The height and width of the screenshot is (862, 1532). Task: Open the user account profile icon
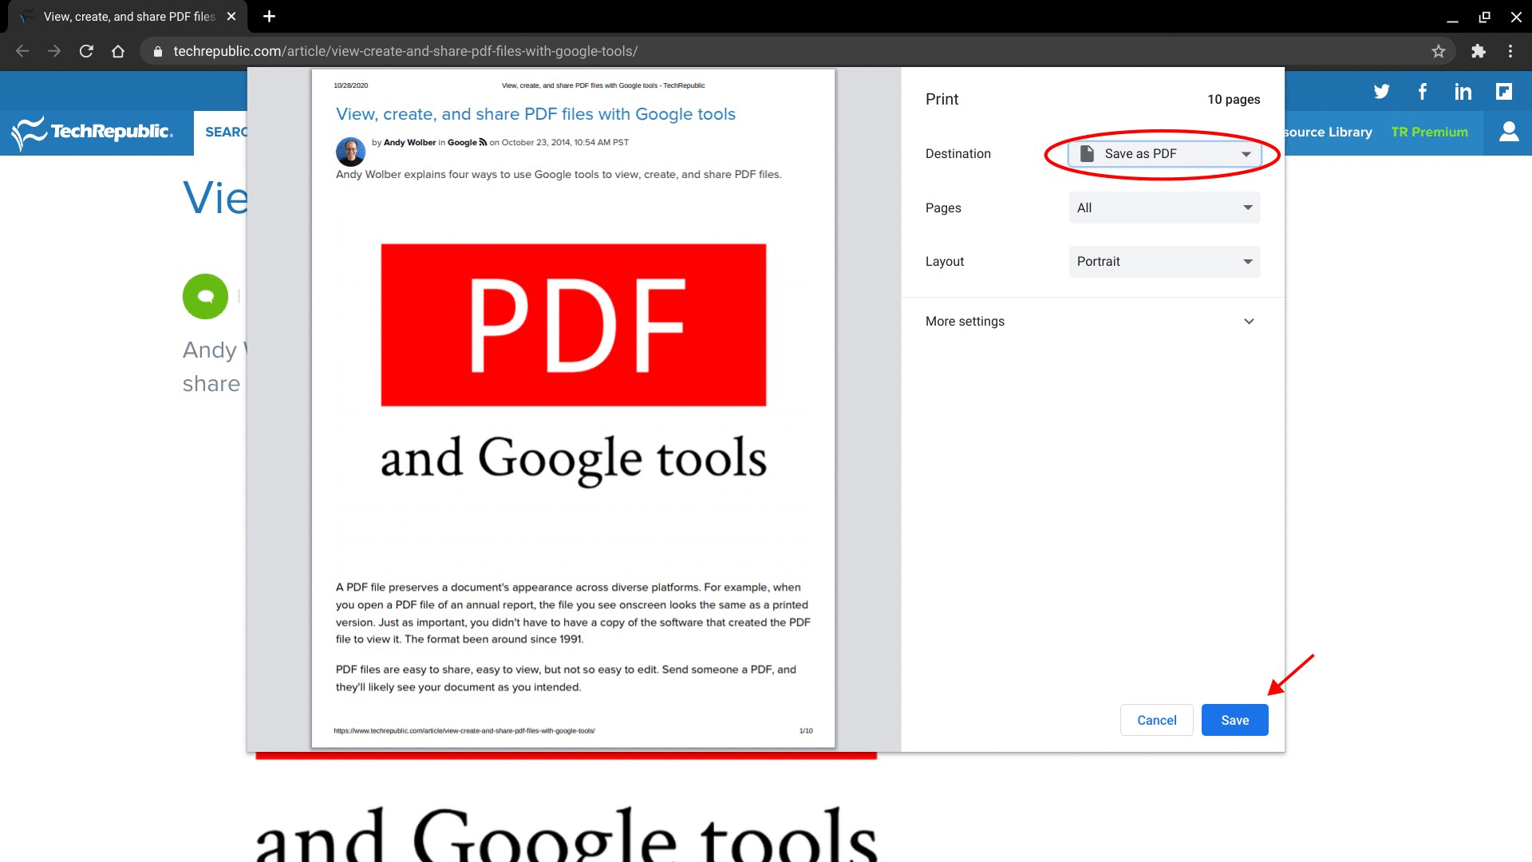[1509, 132]
